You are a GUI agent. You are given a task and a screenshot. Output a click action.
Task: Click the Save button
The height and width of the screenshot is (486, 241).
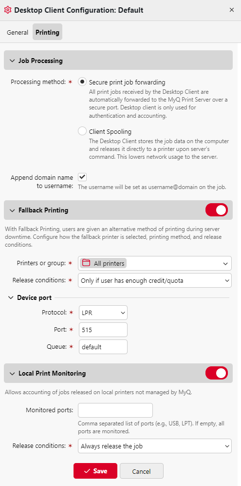click(95, 471)
